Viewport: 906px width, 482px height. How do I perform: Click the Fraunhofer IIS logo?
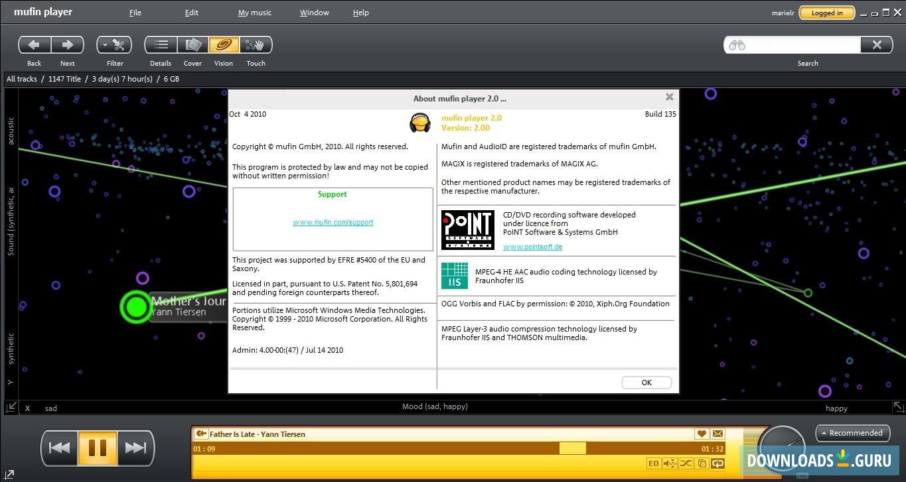pyautogui.click(x=455, y=276)
